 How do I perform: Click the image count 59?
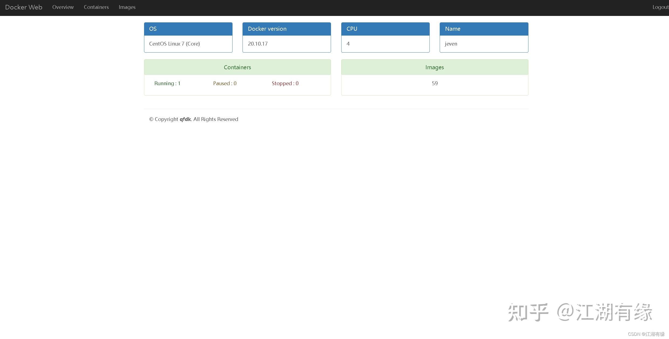tap(434, 83)
